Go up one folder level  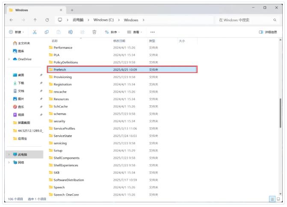pos(35,20)
